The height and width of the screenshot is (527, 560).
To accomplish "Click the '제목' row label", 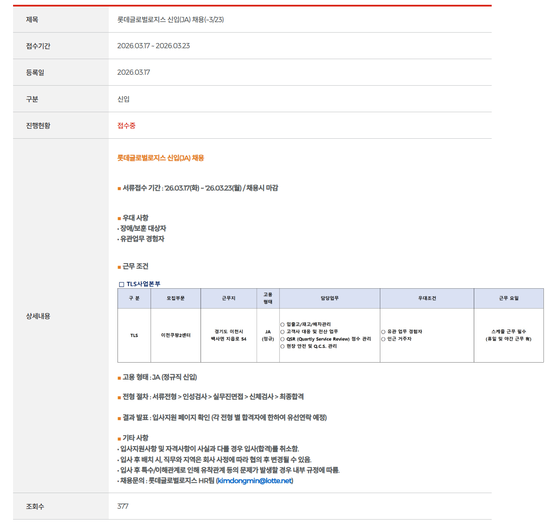I will click(x=32, y=20).
